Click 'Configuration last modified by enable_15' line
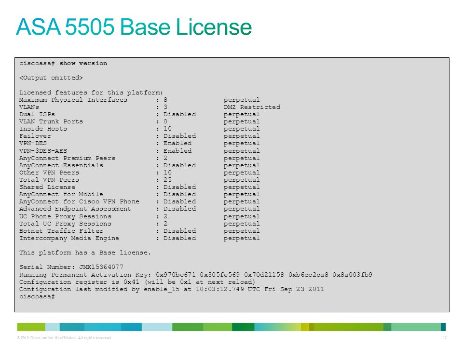 (172, 289)
